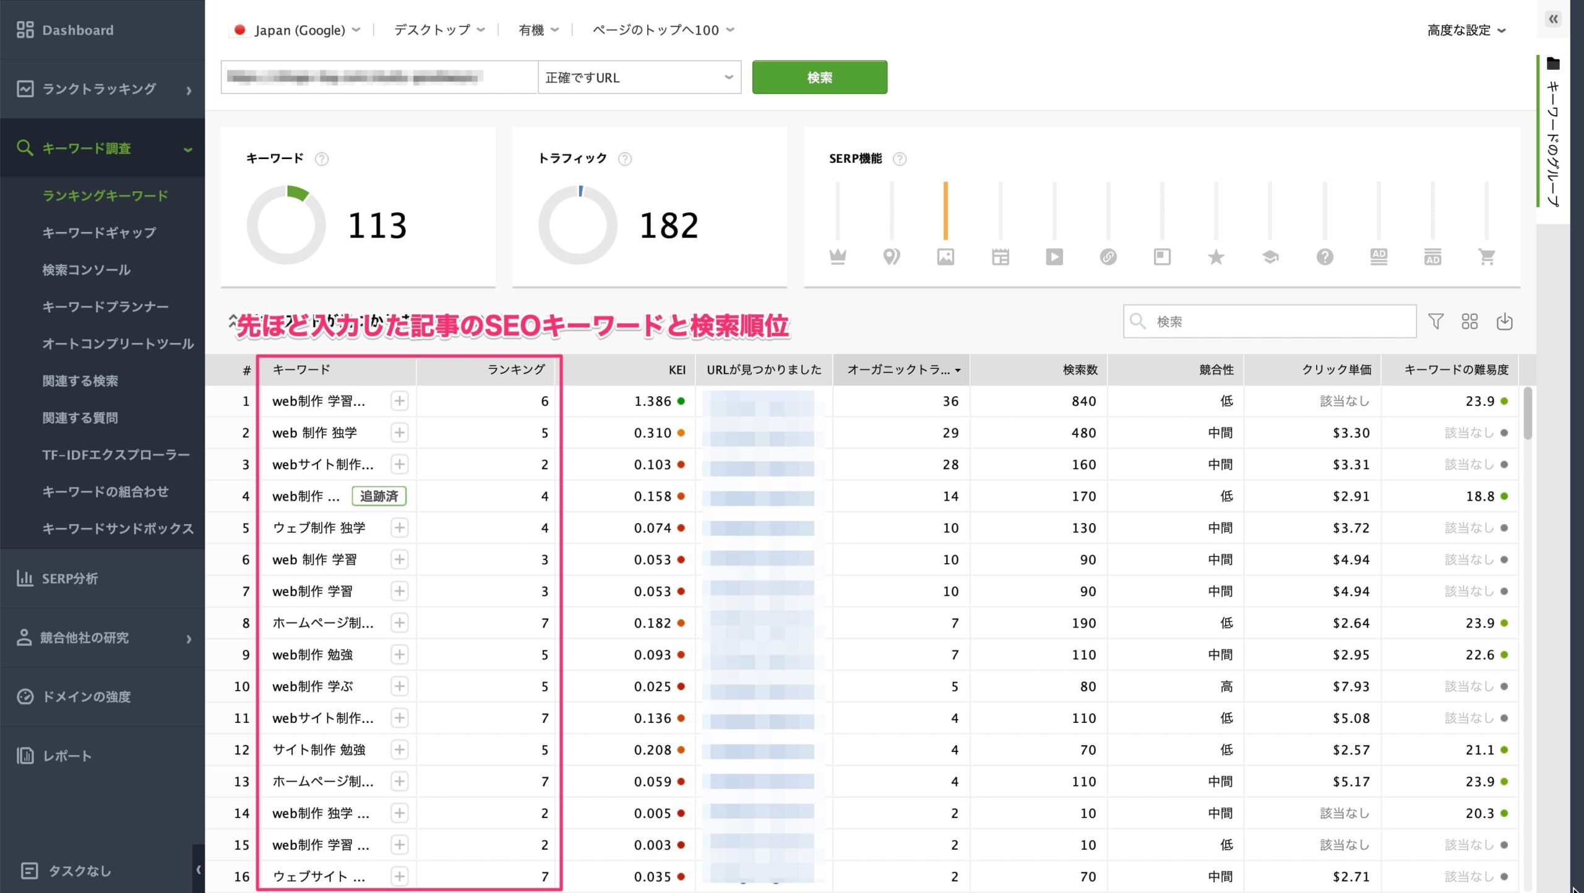Image resolution: width=1584 pixels, height=893 pixels.
Task: Open the table filter funnel icon
Action: click(1436, 321)
